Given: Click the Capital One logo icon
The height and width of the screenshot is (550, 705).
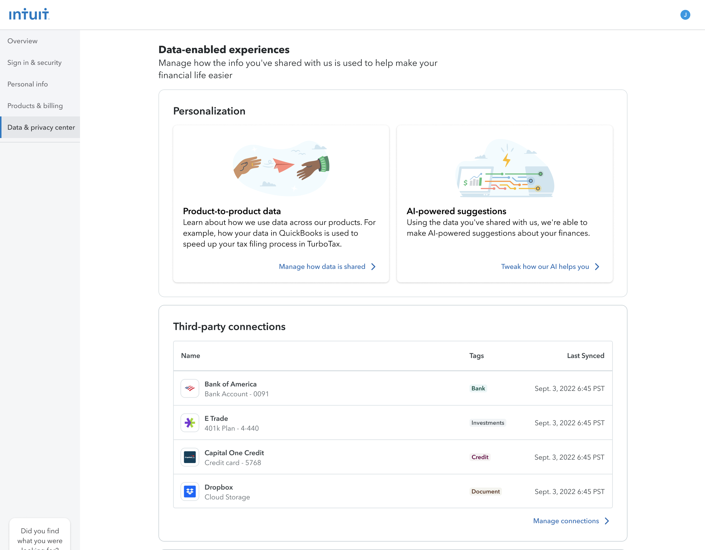Looking at the screenshot, I should [190, 457].
